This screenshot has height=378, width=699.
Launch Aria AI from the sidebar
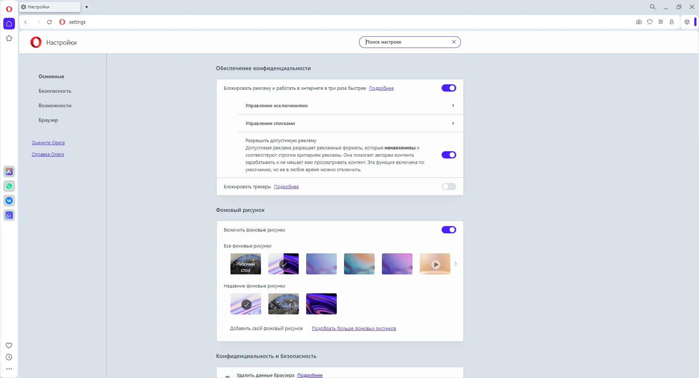9,172
